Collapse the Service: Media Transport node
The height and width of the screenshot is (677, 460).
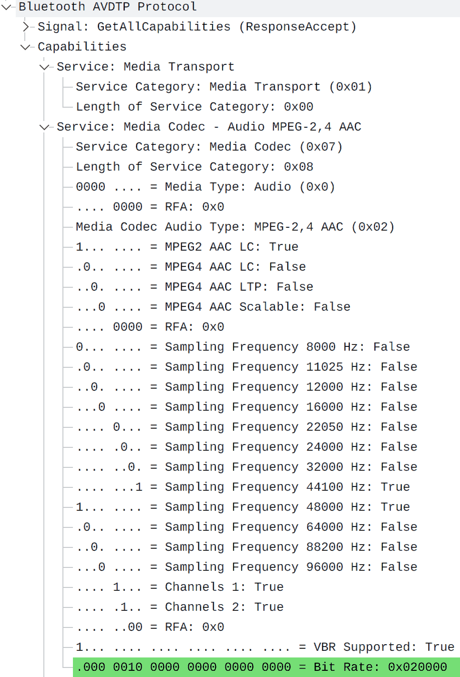point(43,67)
